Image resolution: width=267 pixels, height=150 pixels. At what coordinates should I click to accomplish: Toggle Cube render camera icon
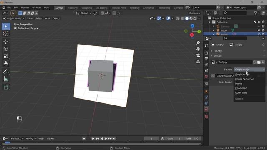tap(263, 30)
